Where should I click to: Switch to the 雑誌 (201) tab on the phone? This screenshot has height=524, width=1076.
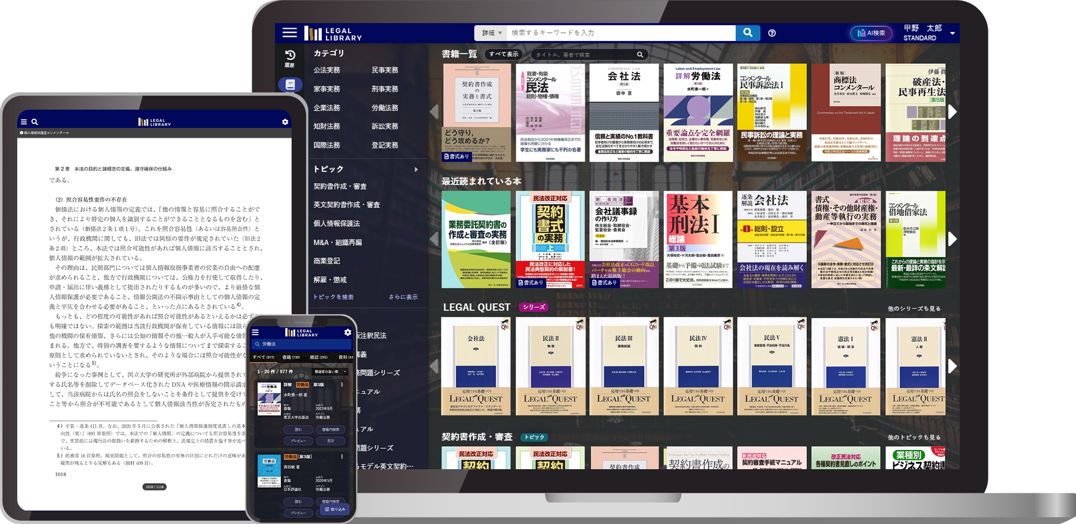[318, 357]
